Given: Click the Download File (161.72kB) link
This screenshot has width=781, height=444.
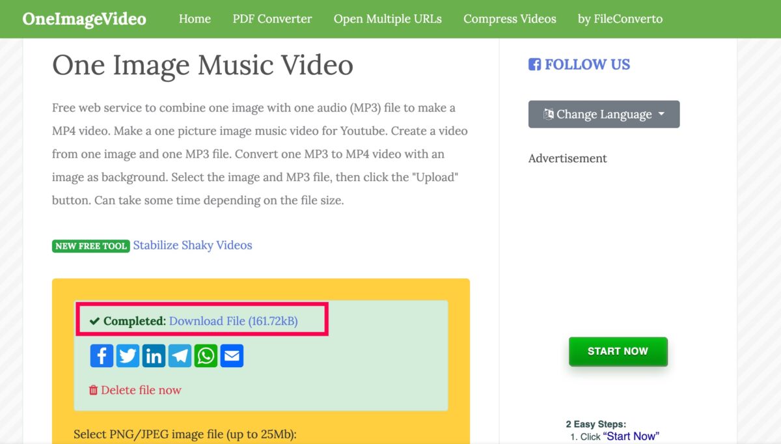Looking at the screenshot, I should [234, 321].
